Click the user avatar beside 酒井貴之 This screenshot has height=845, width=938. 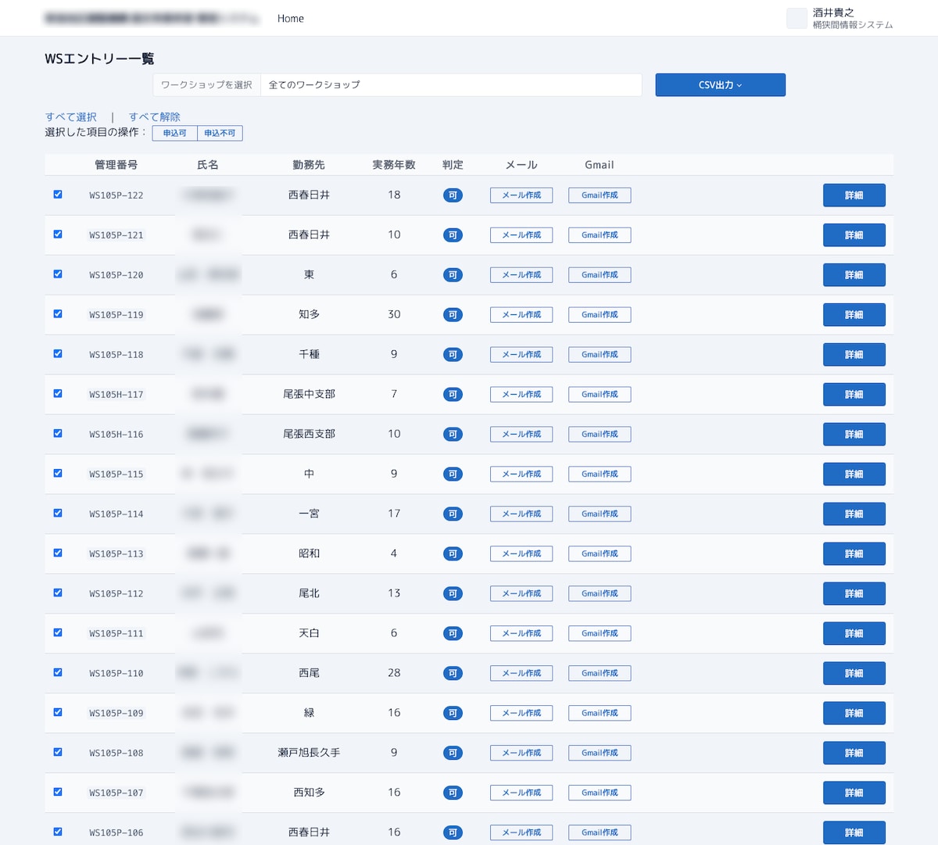coord(797,19)
